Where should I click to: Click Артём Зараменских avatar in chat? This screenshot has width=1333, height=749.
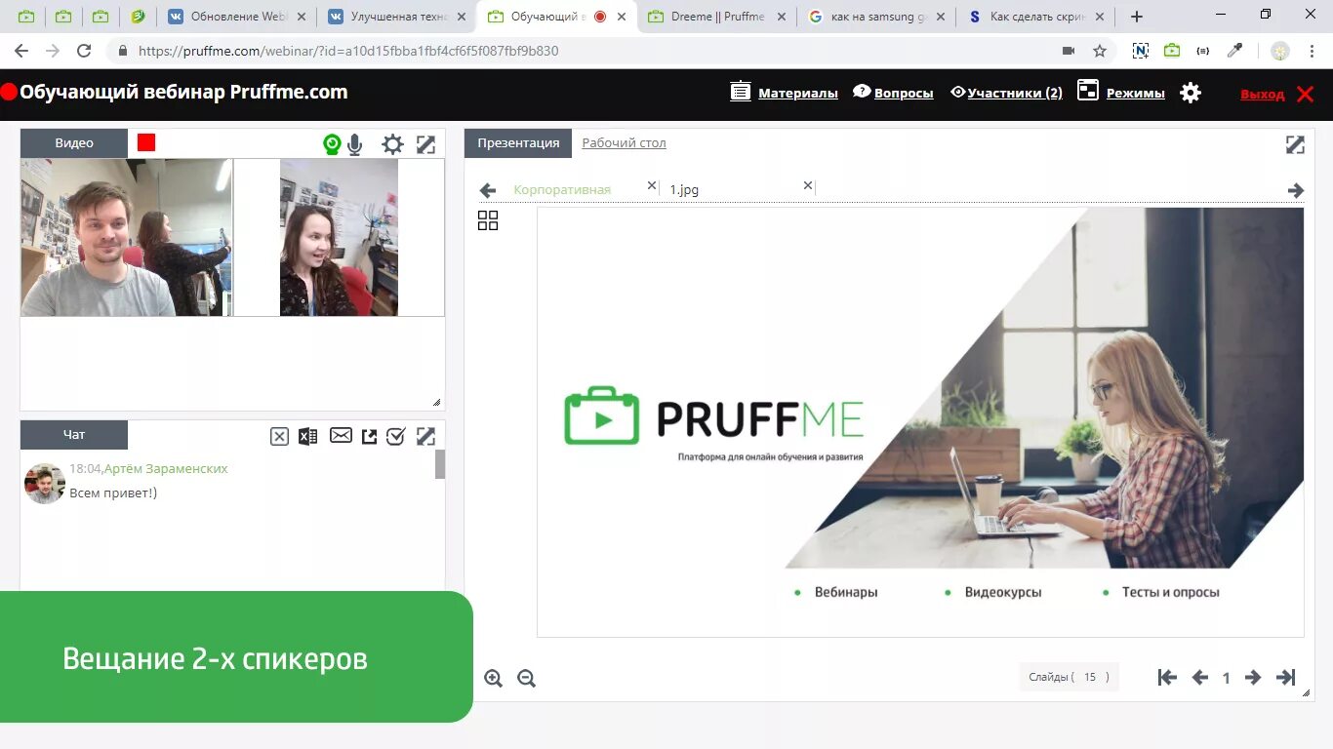pyautogui.click(x=44, y=484)
